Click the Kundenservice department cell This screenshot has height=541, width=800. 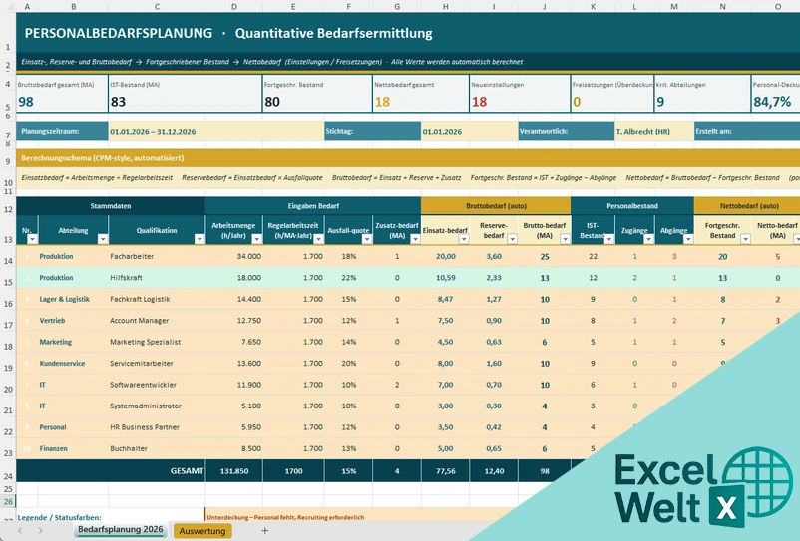coord(73,364)
